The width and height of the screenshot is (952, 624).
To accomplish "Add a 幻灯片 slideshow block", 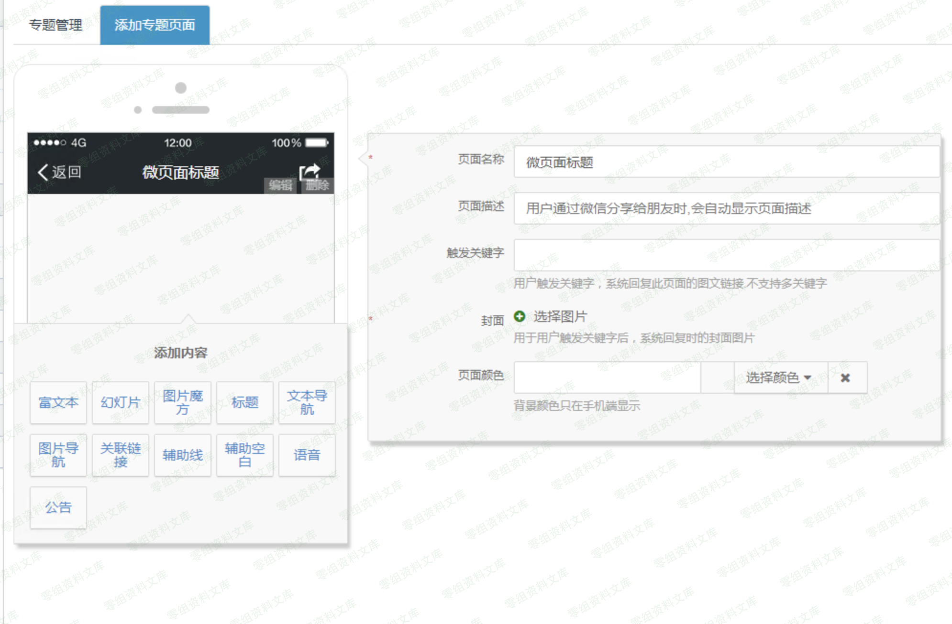I will [x=121, y=403].
